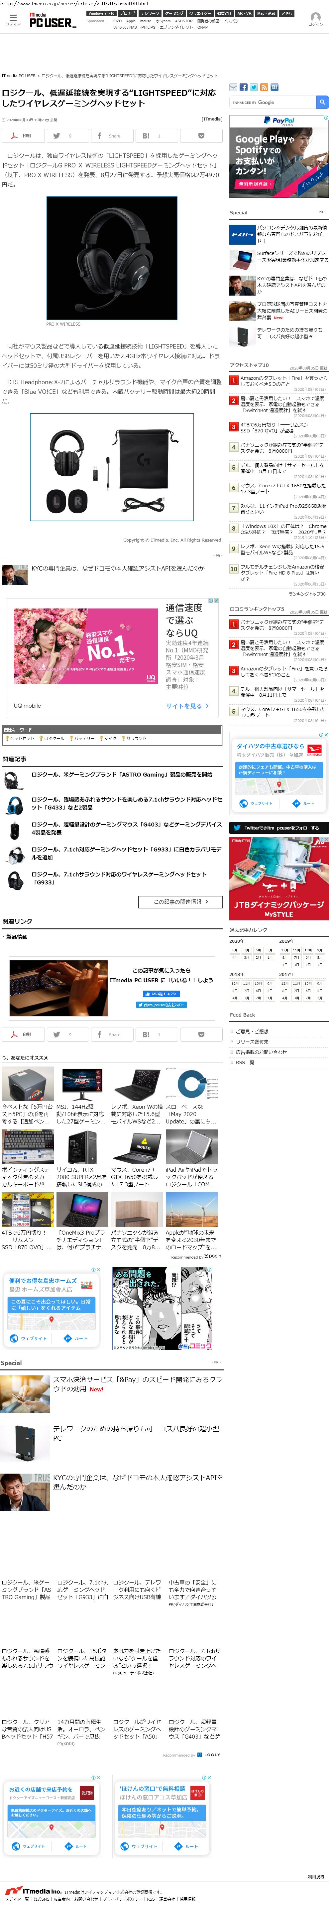Open the テレワーク nav tab
The image size is (329, 1908).
point(150,13)
